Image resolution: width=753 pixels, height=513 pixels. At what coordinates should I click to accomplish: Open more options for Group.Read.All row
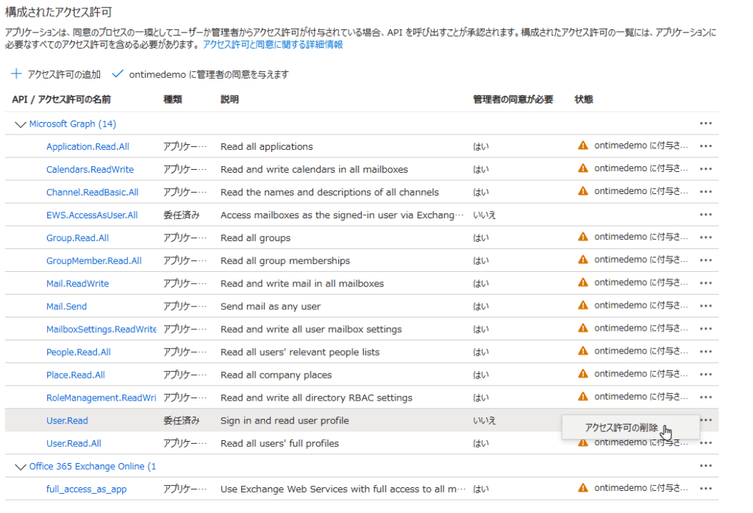coord(705,237)
